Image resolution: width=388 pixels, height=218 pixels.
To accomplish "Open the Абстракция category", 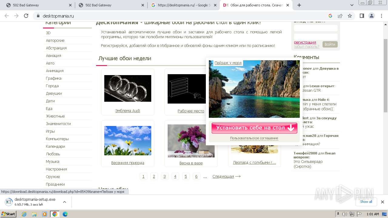I will tap(56, 48).
